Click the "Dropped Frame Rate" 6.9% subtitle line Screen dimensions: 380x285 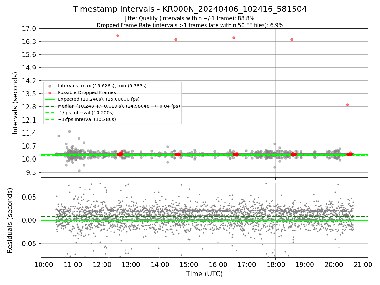[190, 25]
